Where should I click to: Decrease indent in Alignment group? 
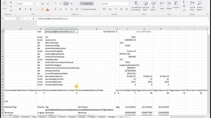tap(71, 9)
